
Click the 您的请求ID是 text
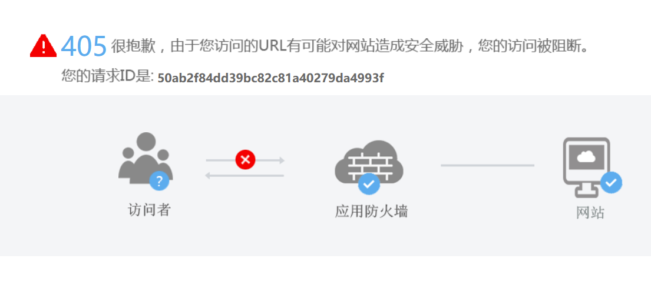tap(108, 76)
